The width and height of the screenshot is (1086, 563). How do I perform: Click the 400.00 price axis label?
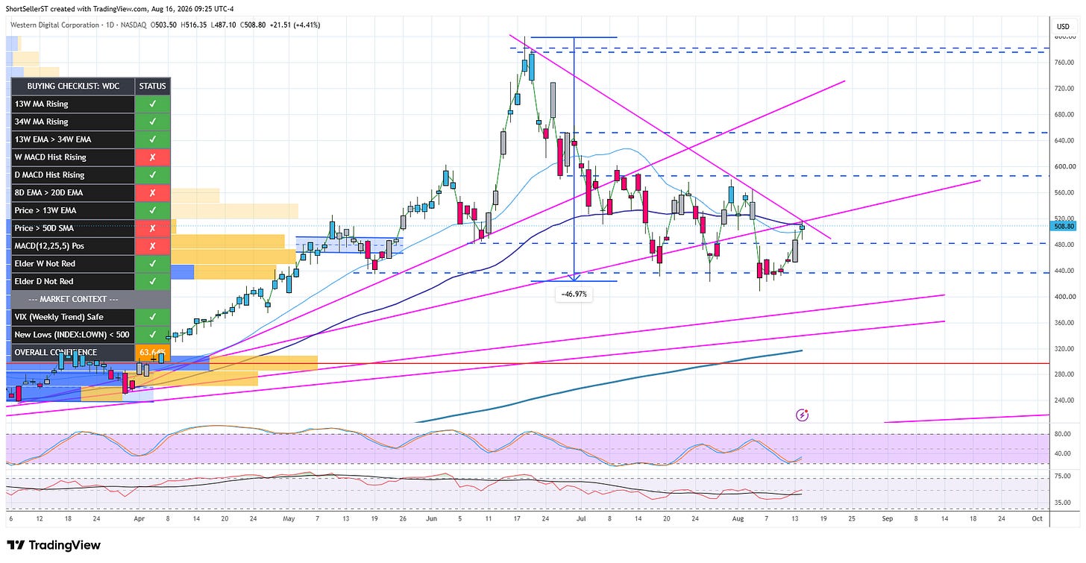click(x=1063, y=297)
